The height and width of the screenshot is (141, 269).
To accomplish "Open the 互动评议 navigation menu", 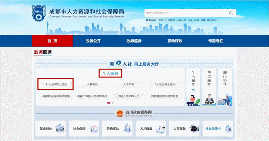I will click(x=175, y=41).
